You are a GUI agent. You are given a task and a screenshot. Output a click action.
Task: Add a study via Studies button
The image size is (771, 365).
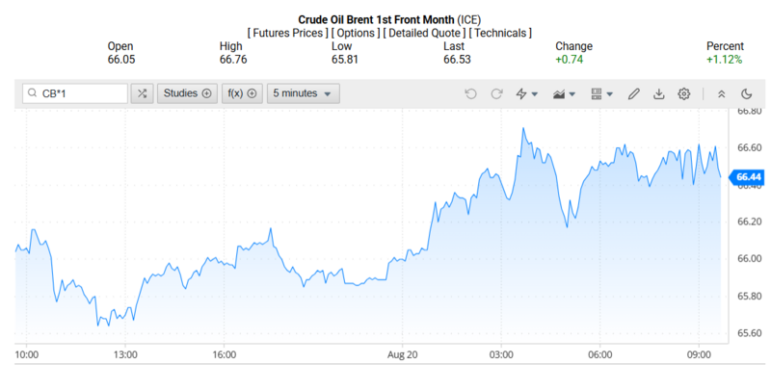point(187,93)
